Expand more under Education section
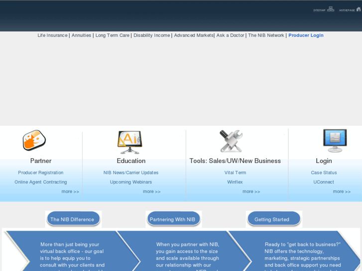Screen dimensions: 362x271 tap(152, 191)
